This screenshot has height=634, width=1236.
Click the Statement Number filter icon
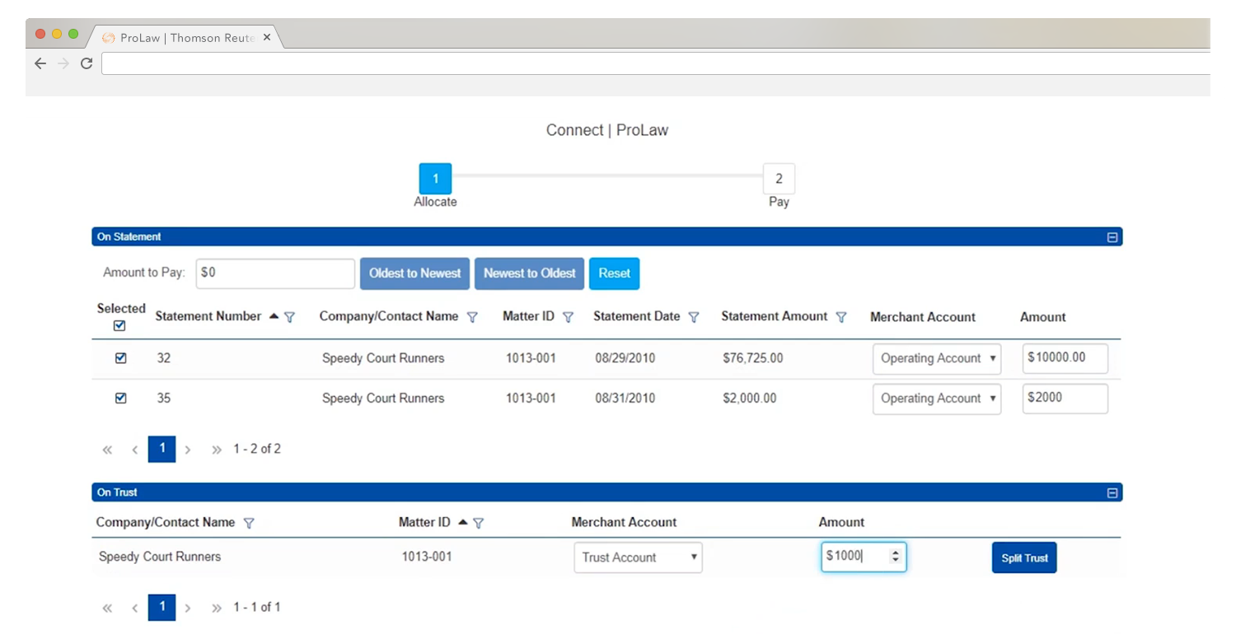[x=289, y=317]
